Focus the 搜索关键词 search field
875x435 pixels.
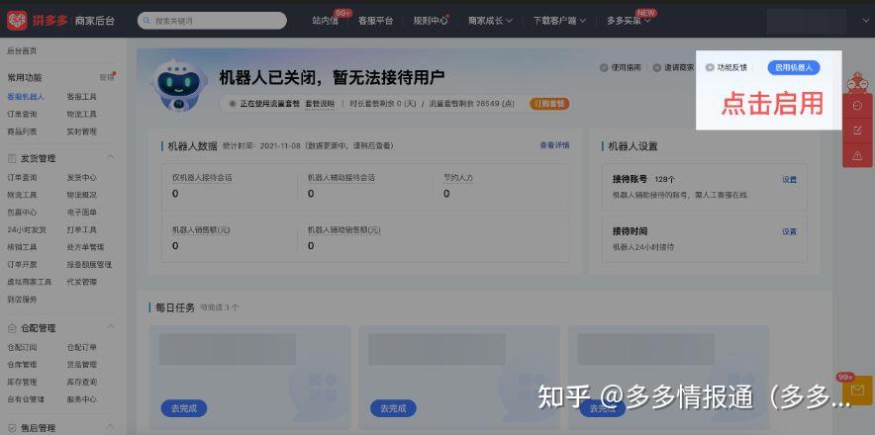pos(212,21)
